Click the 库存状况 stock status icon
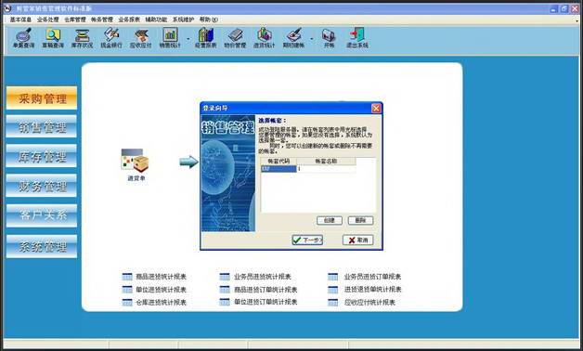The width and height of the screenshot is (583, 351). click(x=82, y=38)
